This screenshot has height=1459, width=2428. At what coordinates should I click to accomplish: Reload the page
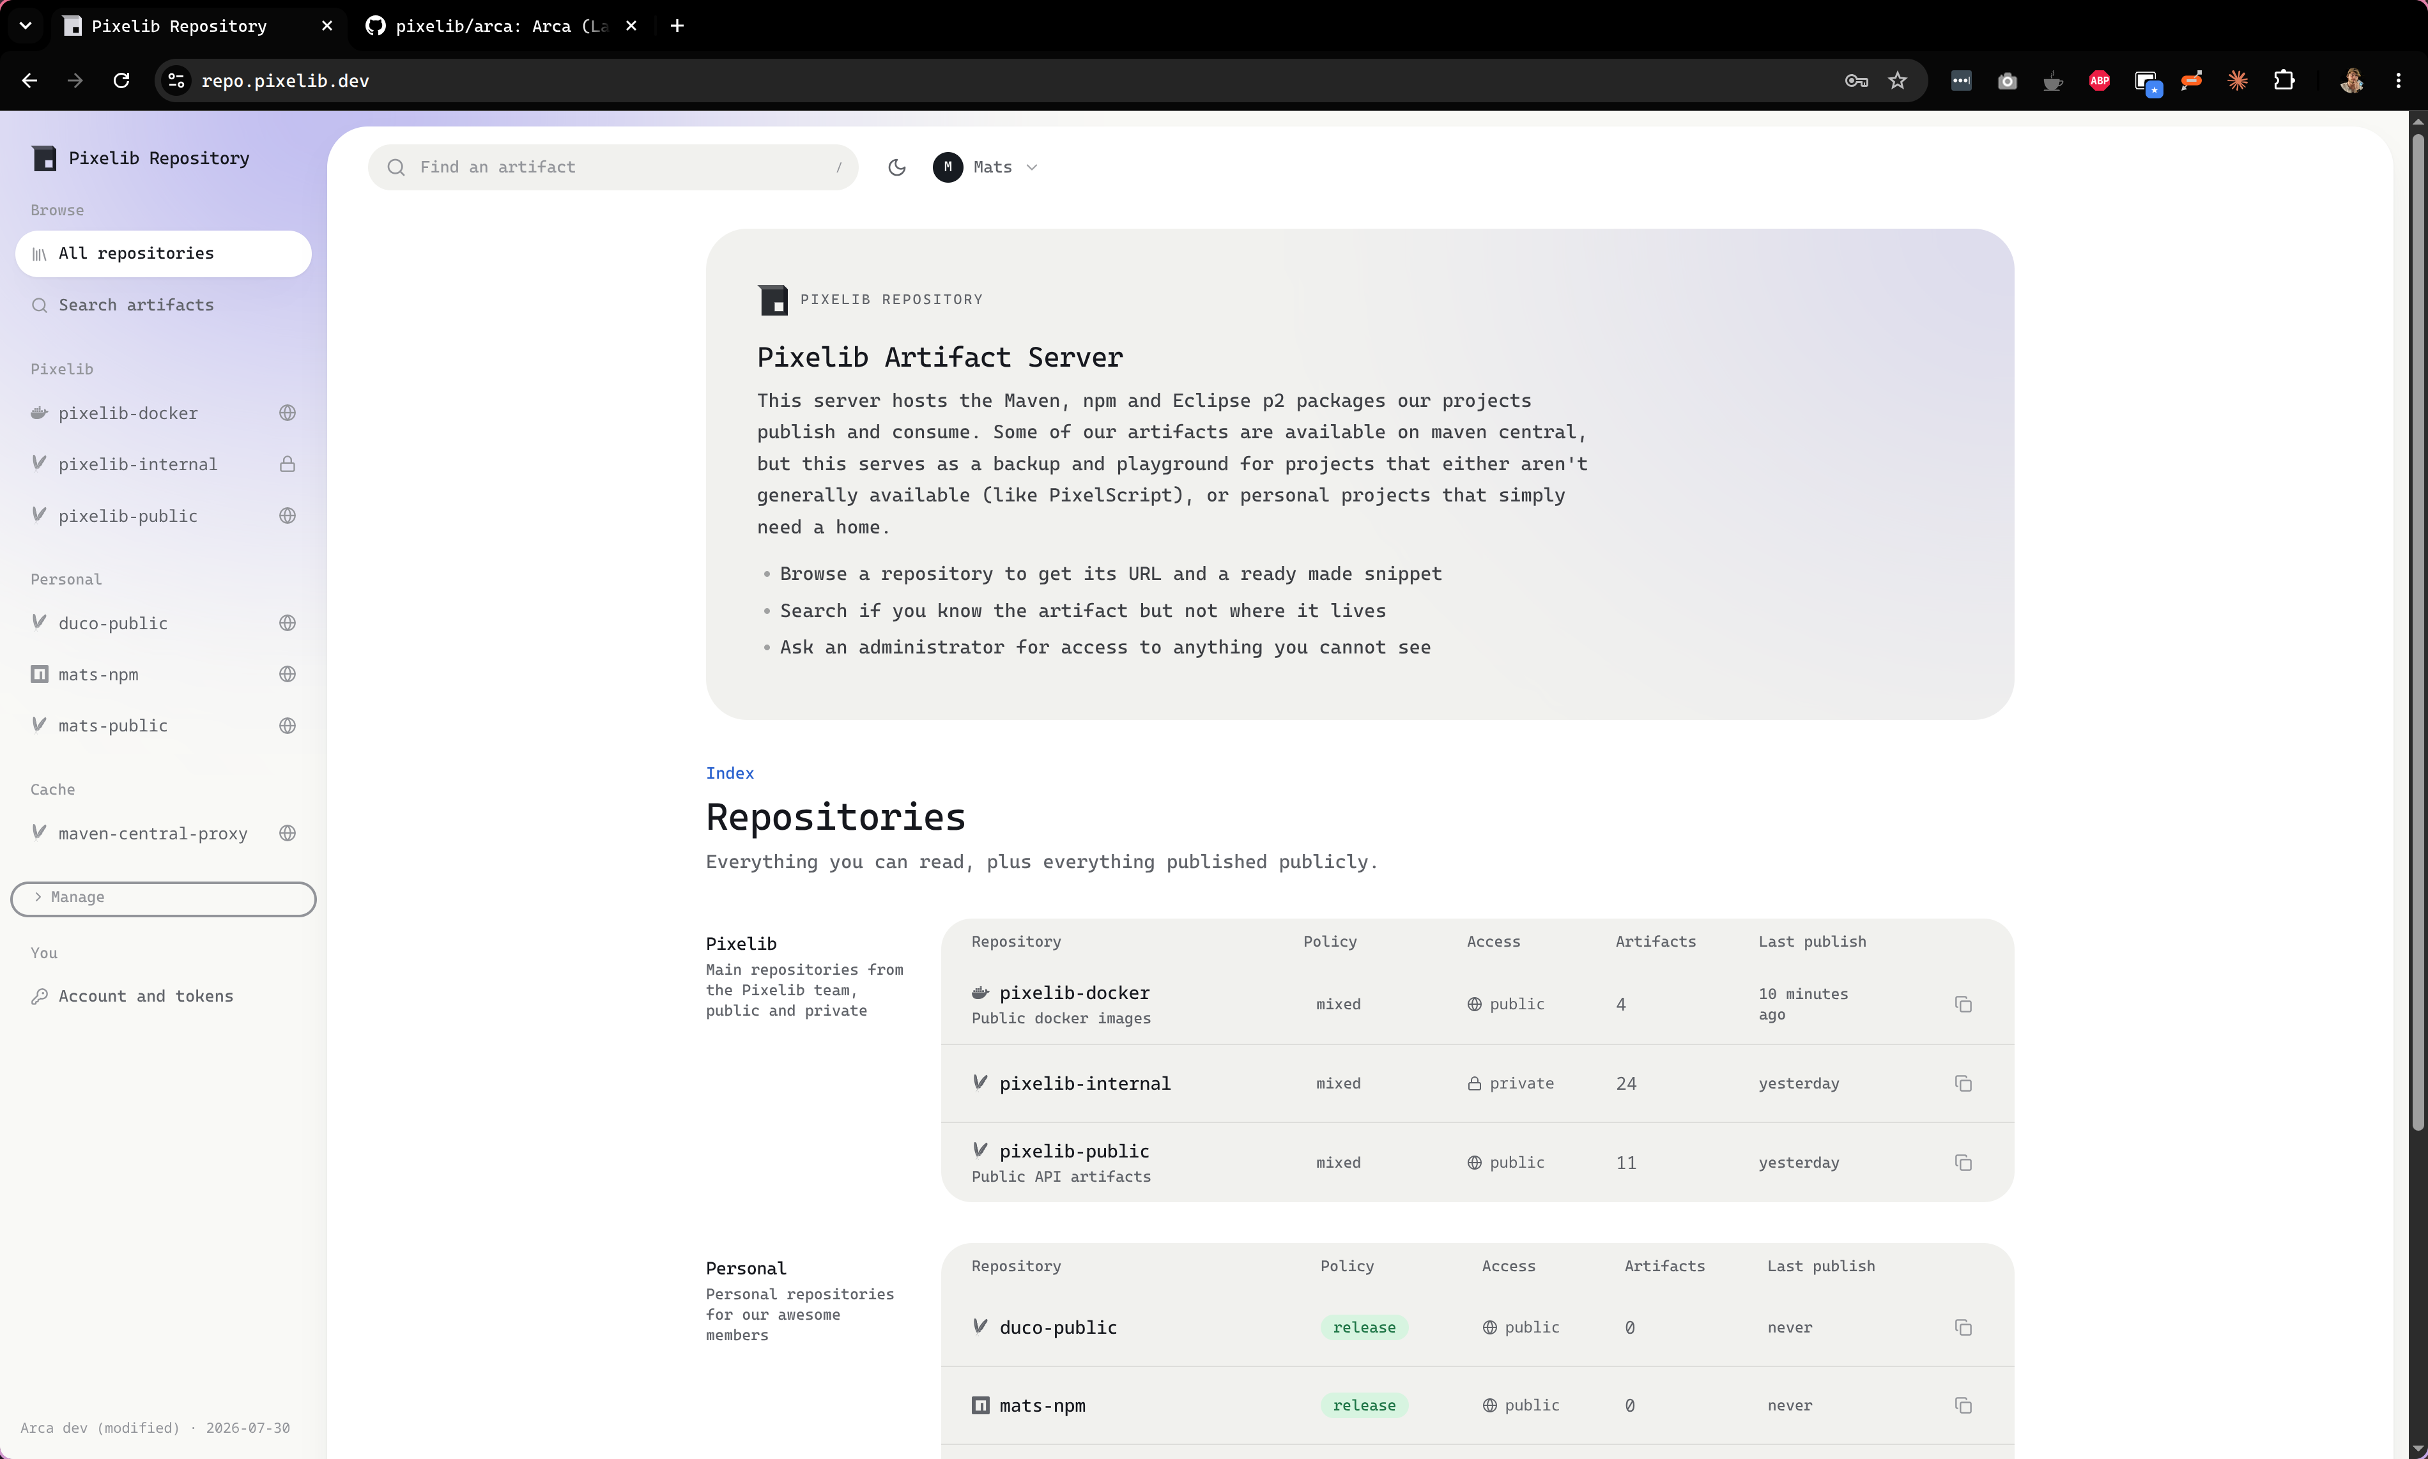121,80
